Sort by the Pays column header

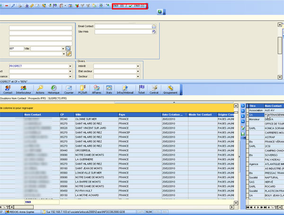pos(140,115)
